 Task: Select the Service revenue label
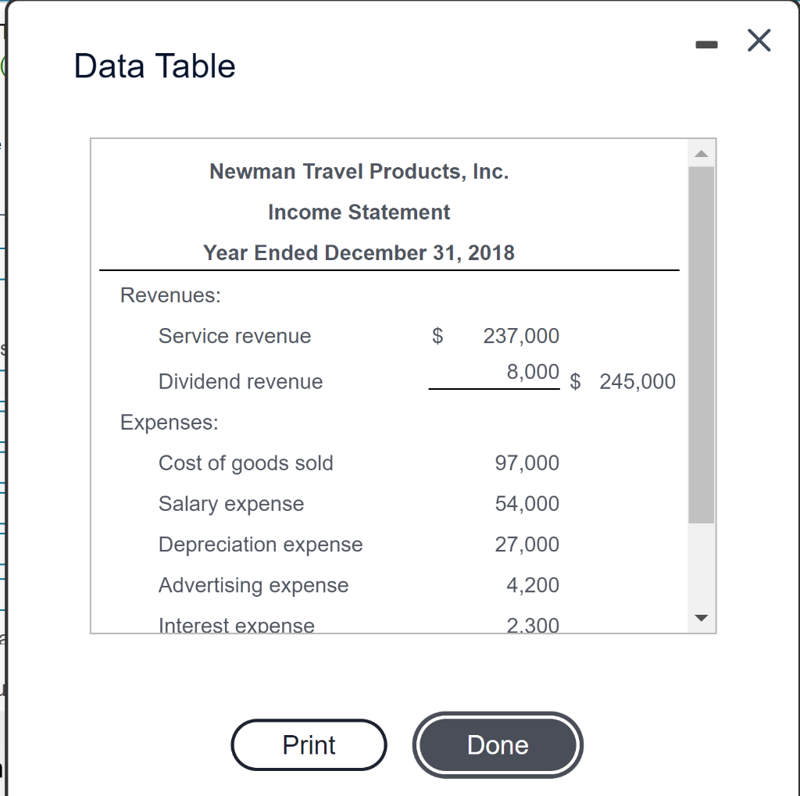pos(234,337)
